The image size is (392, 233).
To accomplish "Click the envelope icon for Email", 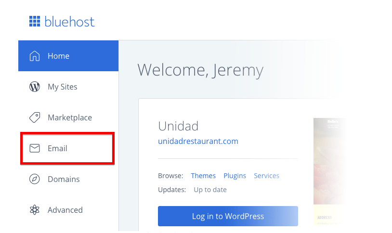I will (34, 148).
